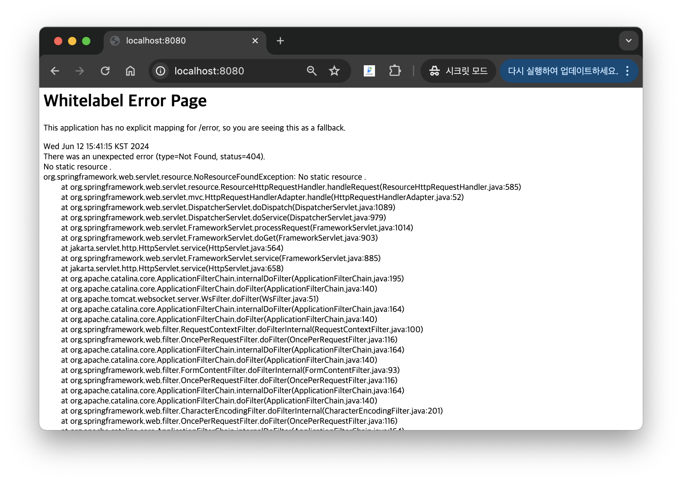Close the window with red button
This screenshot has width=682, height=482.
click(x=58, y=41)
